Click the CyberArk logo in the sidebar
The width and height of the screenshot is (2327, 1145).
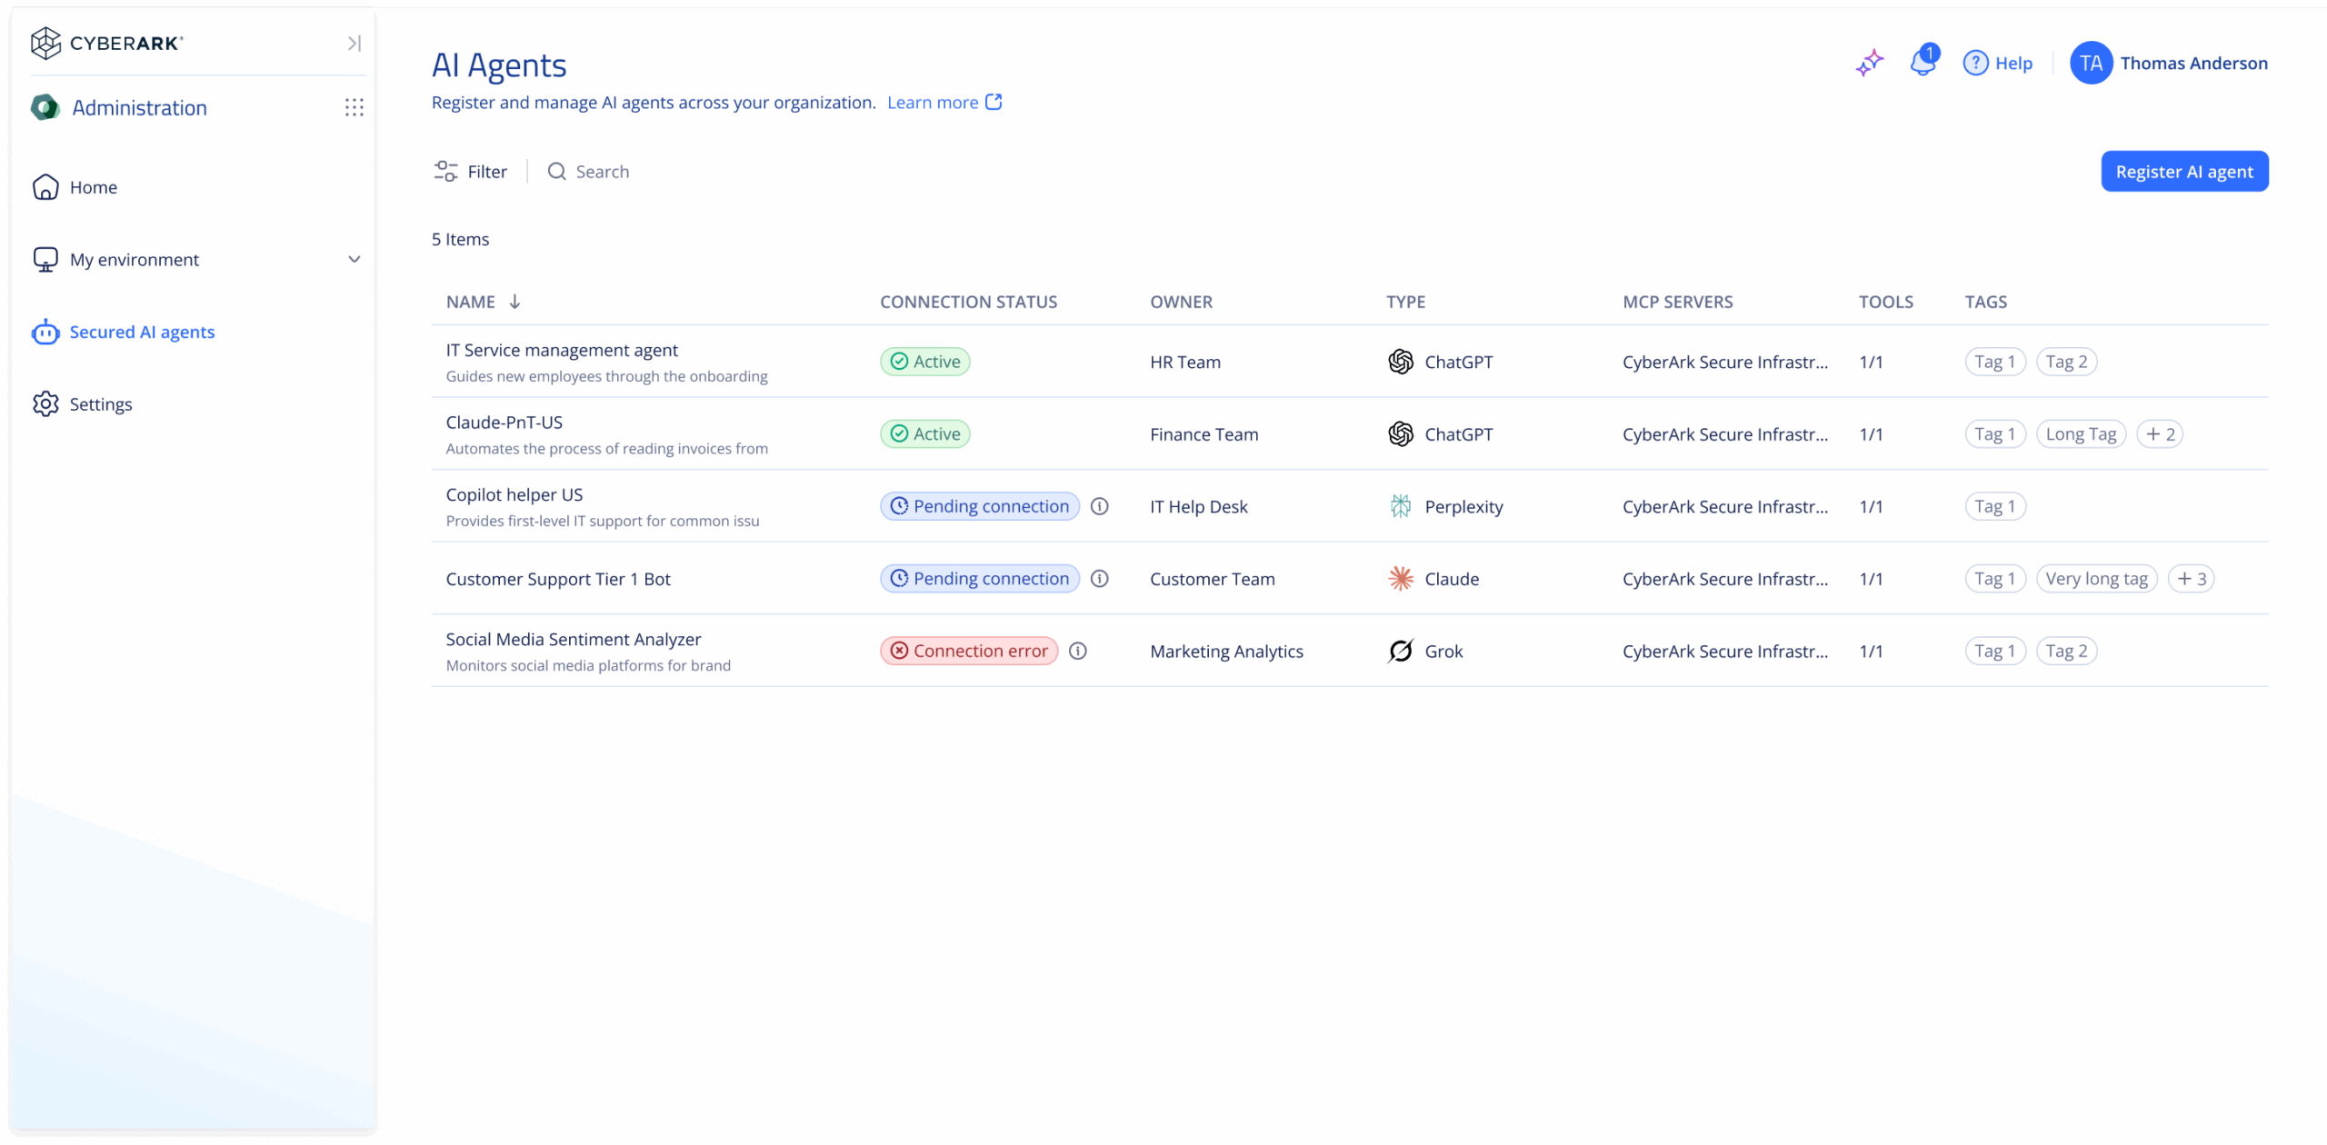108,43
